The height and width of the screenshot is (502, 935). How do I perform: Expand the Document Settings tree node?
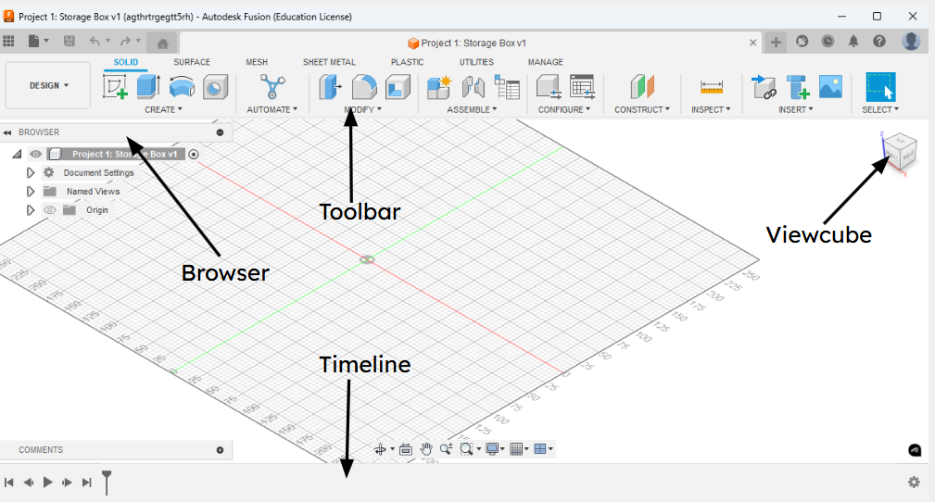[x=30, y=173]
